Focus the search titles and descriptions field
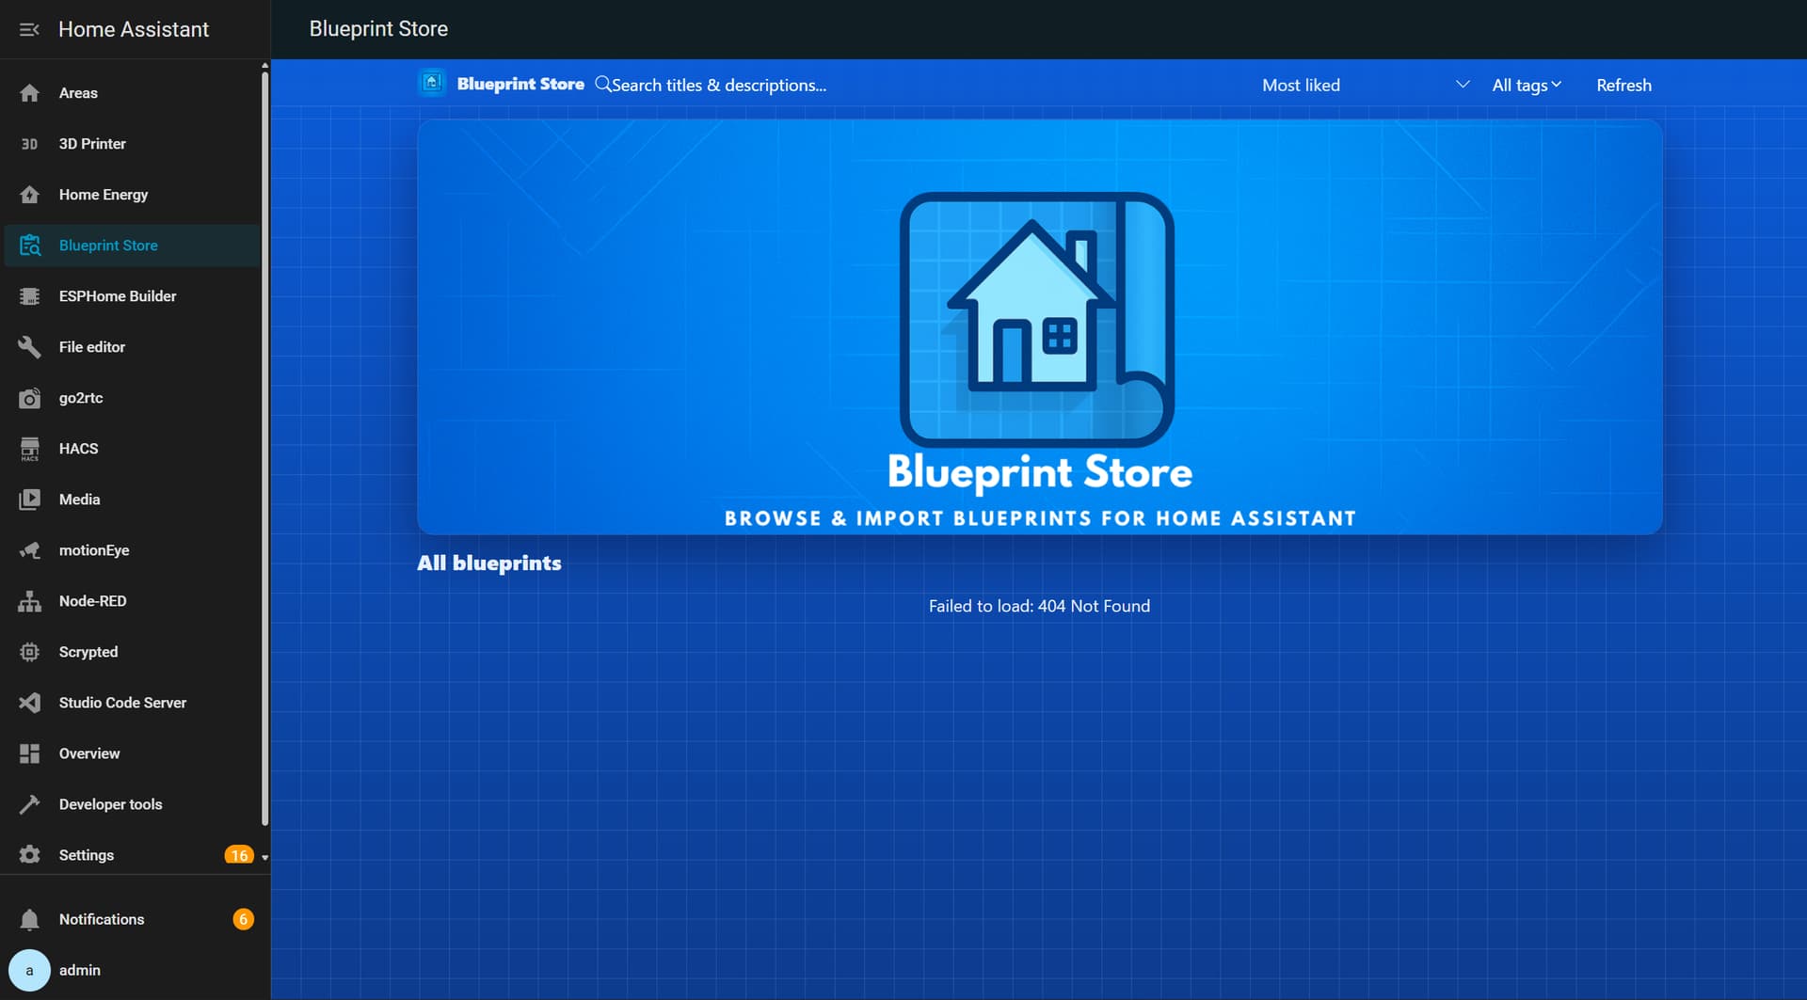Viewport: 1807px width, 1000px height. click(922, 85)
